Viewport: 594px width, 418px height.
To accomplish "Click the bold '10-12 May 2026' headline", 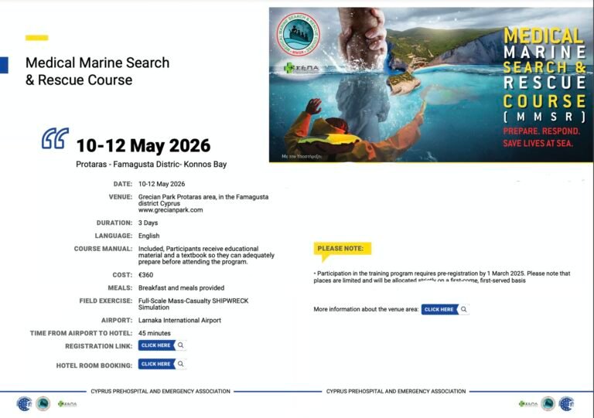I will 143,145.
